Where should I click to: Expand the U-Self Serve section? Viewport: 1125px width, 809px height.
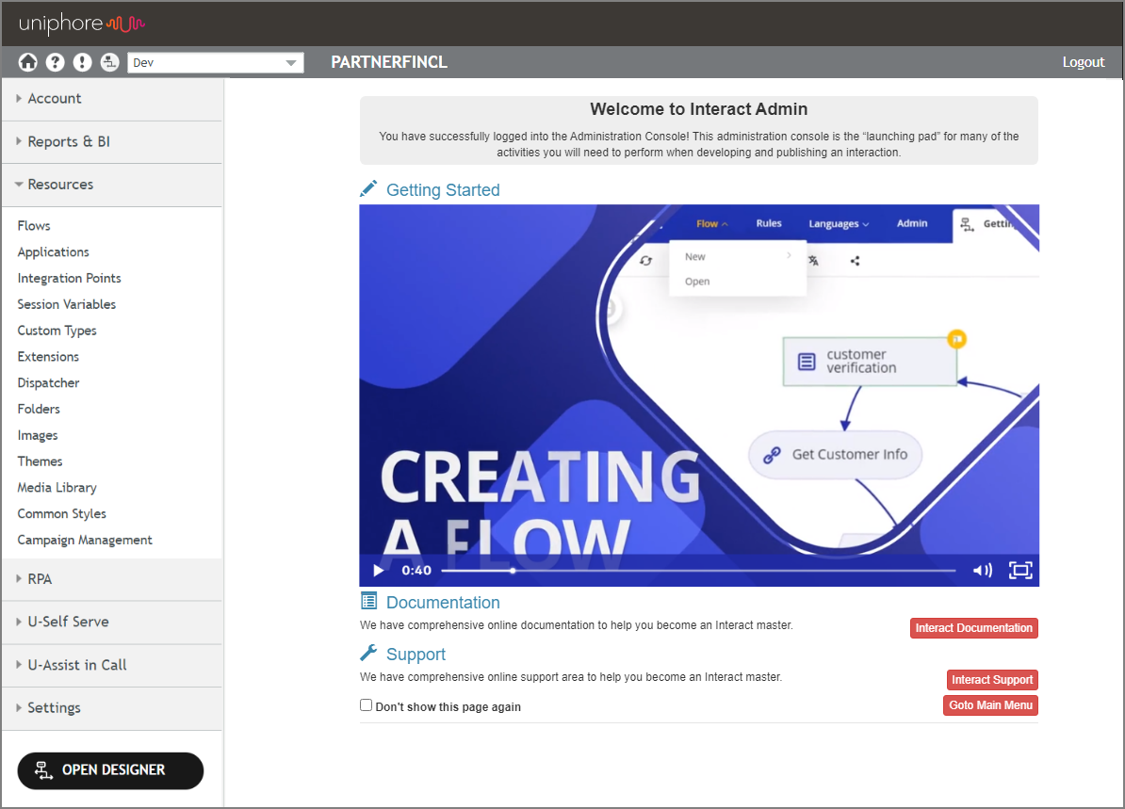tap(112, 623)
